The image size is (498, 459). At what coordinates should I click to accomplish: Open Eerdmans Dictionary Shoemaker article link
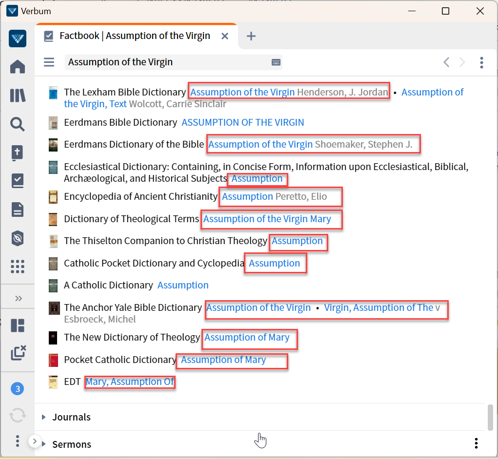point(260,144)
